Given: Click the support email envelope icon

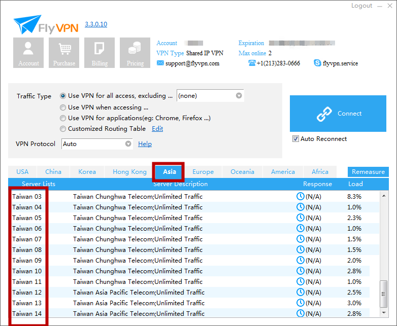Looking at the screenshot, I should [160, 63].
